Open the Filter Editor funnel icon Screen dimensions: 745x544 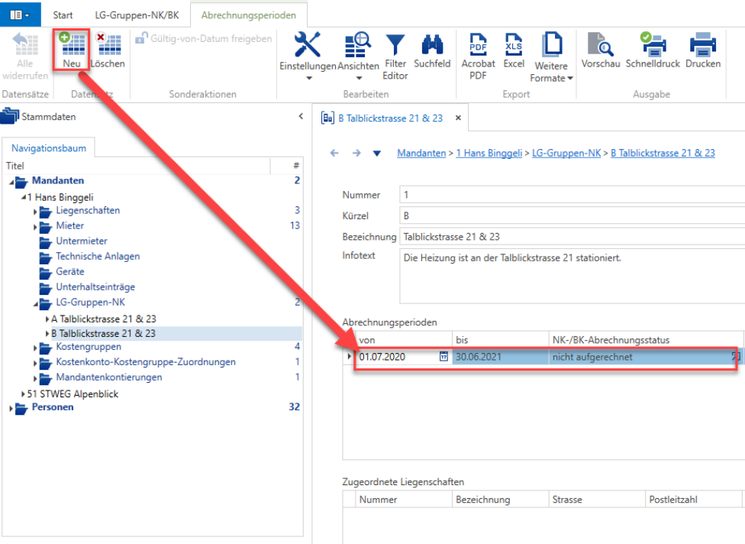[395, 45]
